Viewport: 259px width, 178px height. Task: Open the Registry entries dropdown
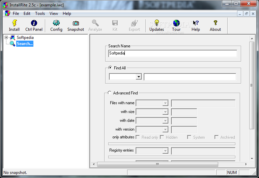[165, 151]
